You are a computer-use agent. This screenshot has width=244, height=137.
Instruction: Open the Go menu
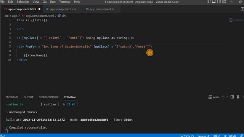point(45,2)
